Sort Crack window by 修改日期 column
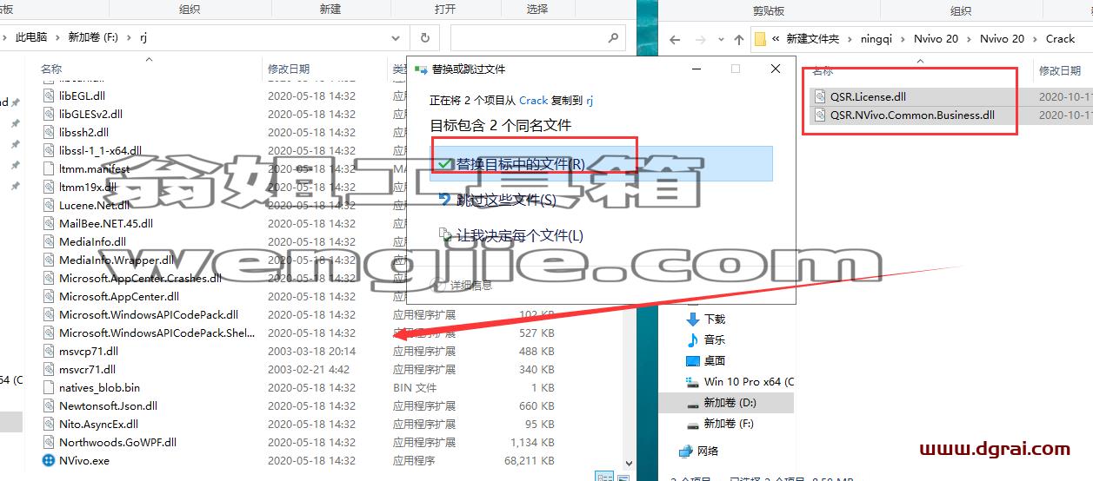 tap(1059, 71)
